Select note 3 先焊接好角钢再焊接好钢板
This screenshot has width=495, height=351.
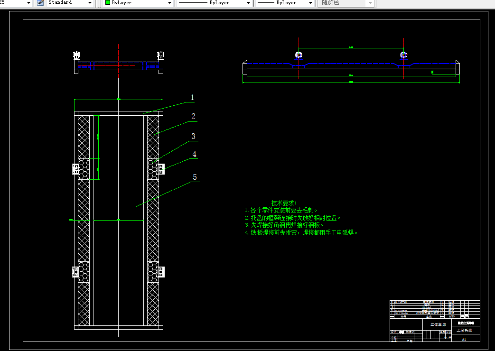tap(284, 225)
